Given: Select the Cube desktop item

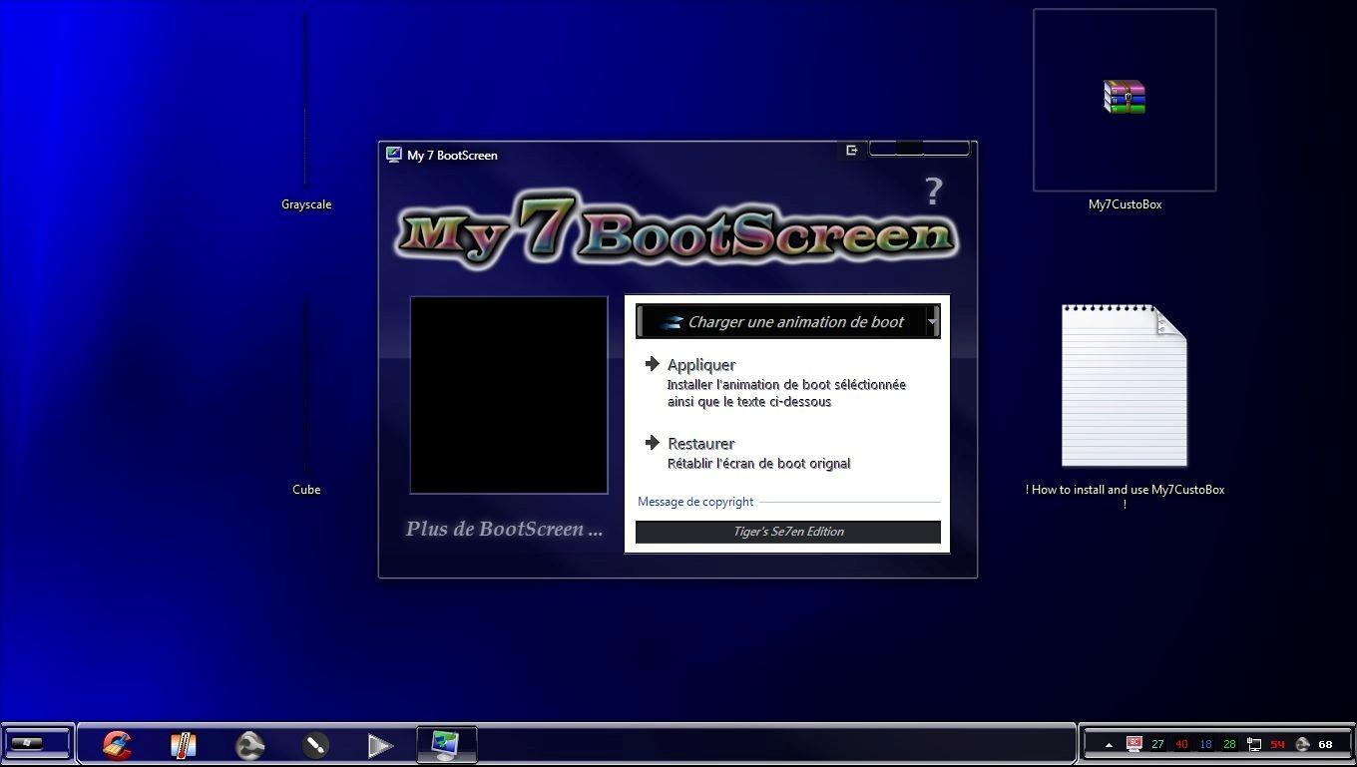Looking at the screenshot, I should tap(306, 490).
